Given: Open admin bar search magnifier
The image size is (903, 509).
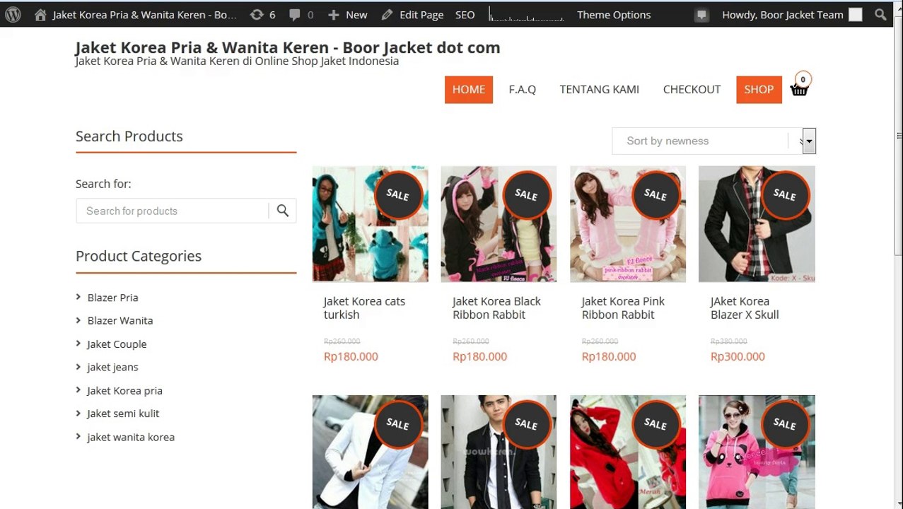Looking at the screenshot, I should 880,15.
